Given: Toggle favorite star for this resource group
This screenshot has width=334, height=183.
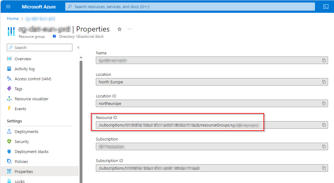Looking at the screenshot, I should pyautogui.click(x=120, y=29).
